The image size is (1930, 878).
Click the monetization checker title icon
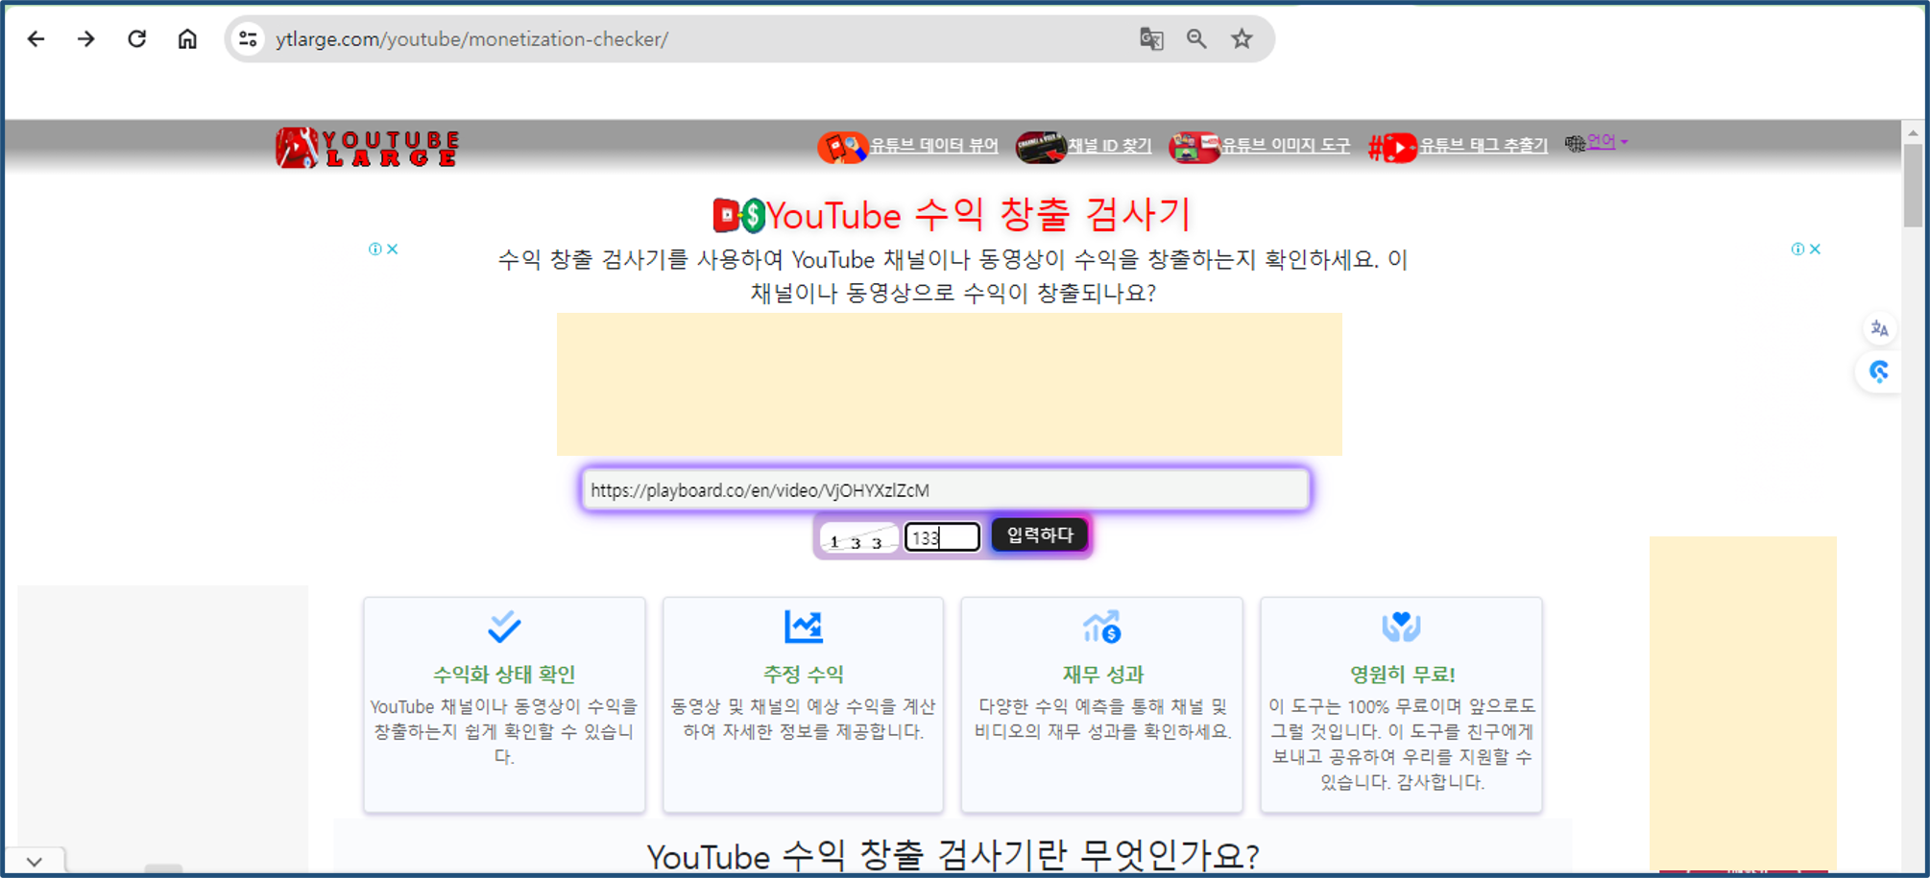point(739,215)
